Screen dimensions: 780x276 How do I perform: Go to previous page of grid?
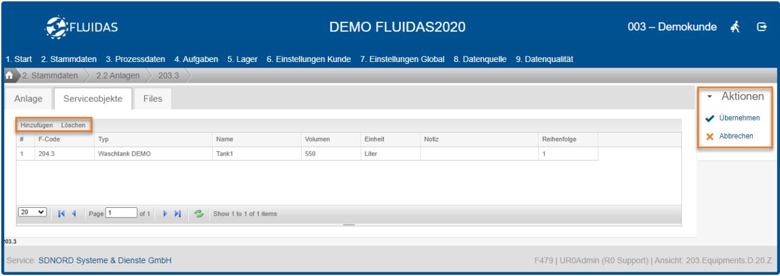pos(74,213)
